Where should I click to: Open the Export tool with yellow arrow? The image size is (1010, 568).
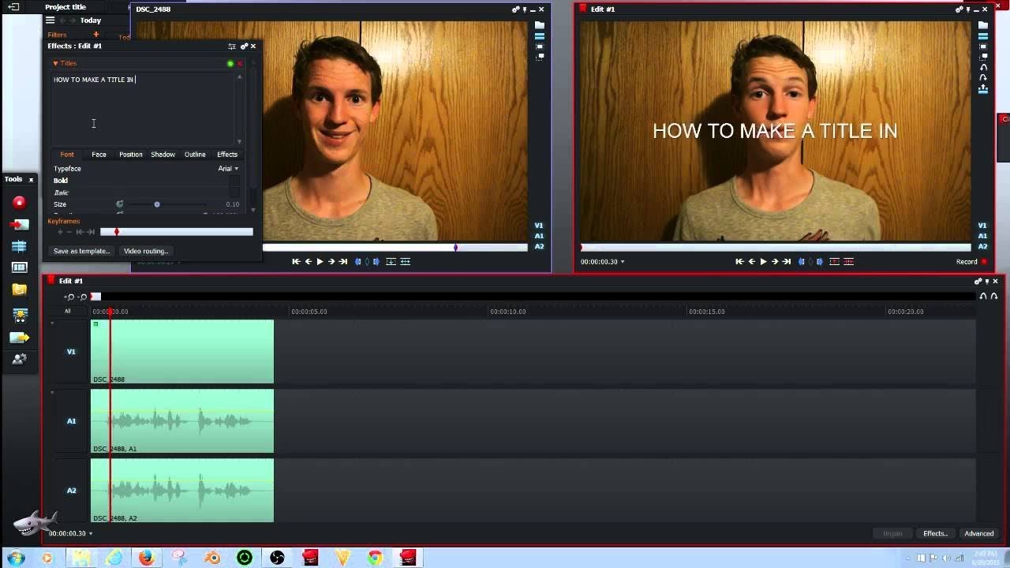20,338
